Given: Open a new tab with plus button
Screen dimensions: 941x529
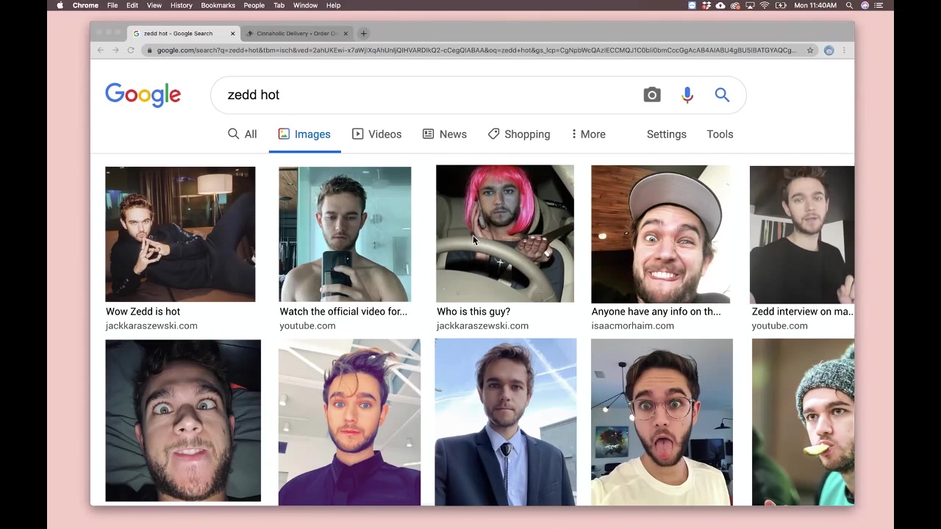Looking at the screenshot, I should point(363,33).
